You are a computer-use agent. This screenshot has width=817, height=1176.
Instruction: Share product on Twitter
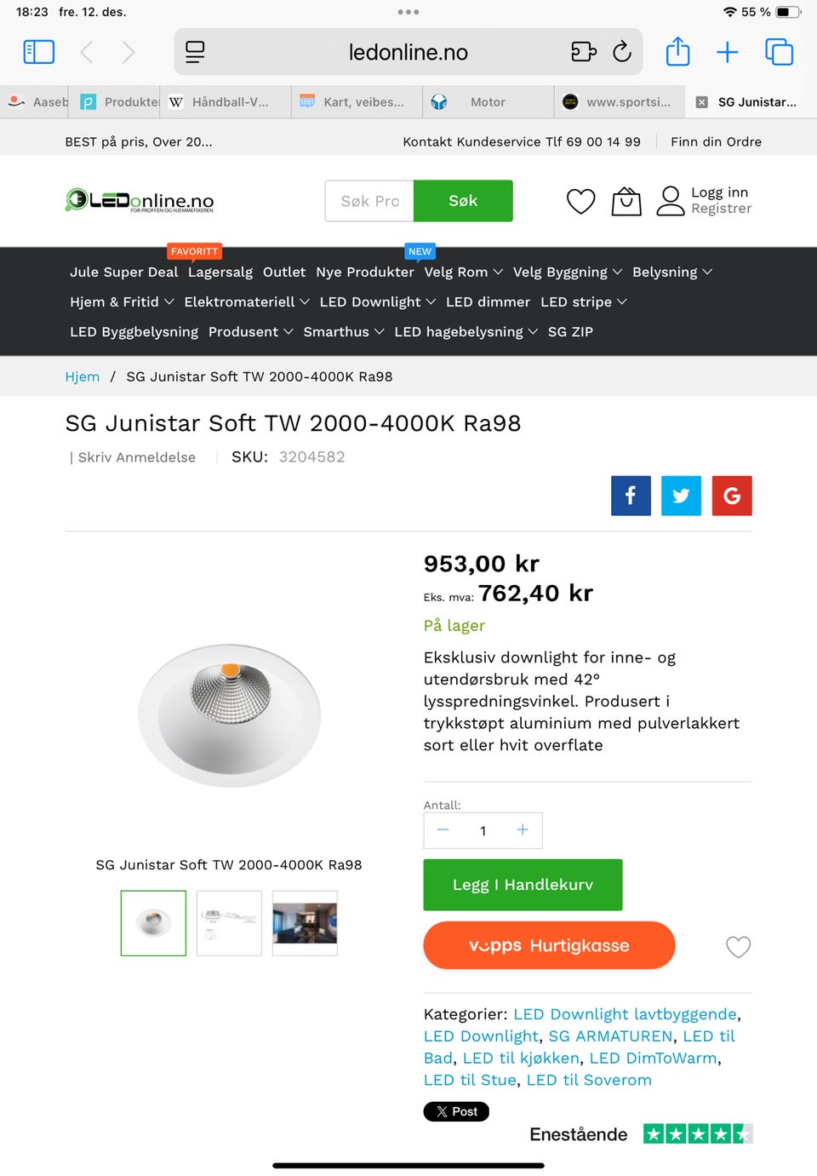pyautogui.click(x=681, y=496)
